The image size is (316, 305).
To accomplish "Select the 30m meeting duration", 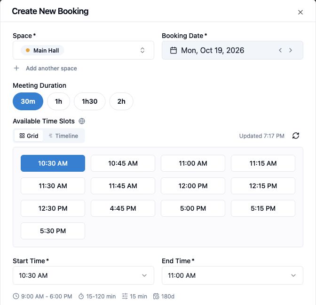I will [x=28, y=101].
